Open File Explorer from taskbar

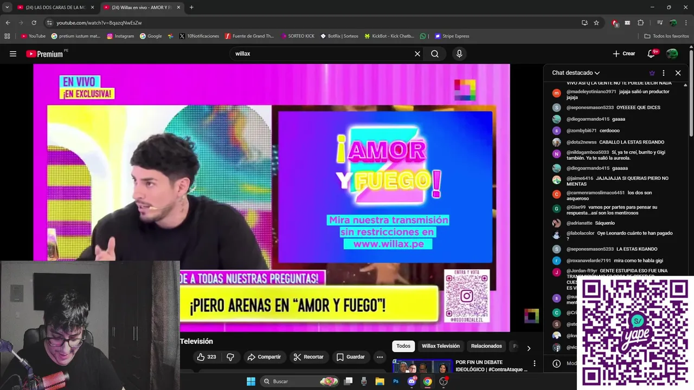(380, 381)
